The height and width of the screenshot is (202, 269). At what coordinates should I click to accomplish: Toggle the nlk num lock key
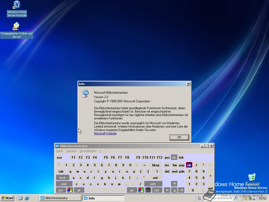point(189,165)
